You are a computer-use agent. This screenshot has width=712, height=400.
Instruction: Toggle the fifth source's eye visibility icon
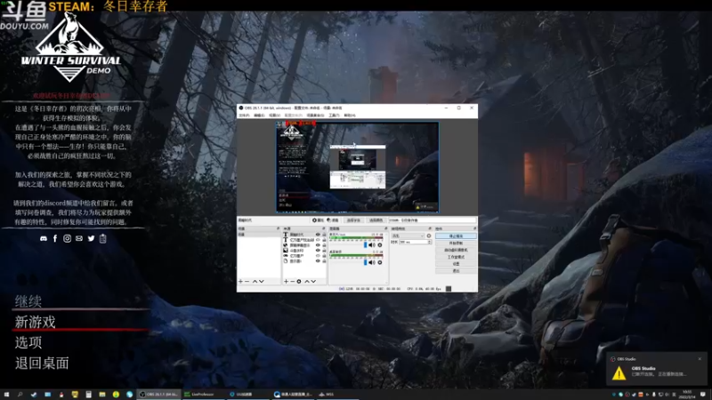point(318,256)
